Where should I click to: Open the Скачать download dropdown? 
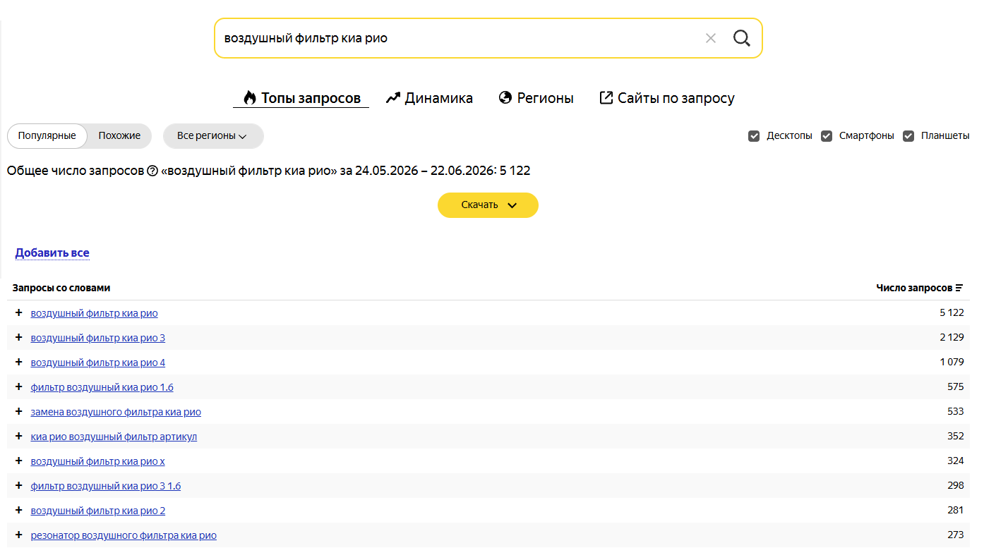(x=488, y=205)
